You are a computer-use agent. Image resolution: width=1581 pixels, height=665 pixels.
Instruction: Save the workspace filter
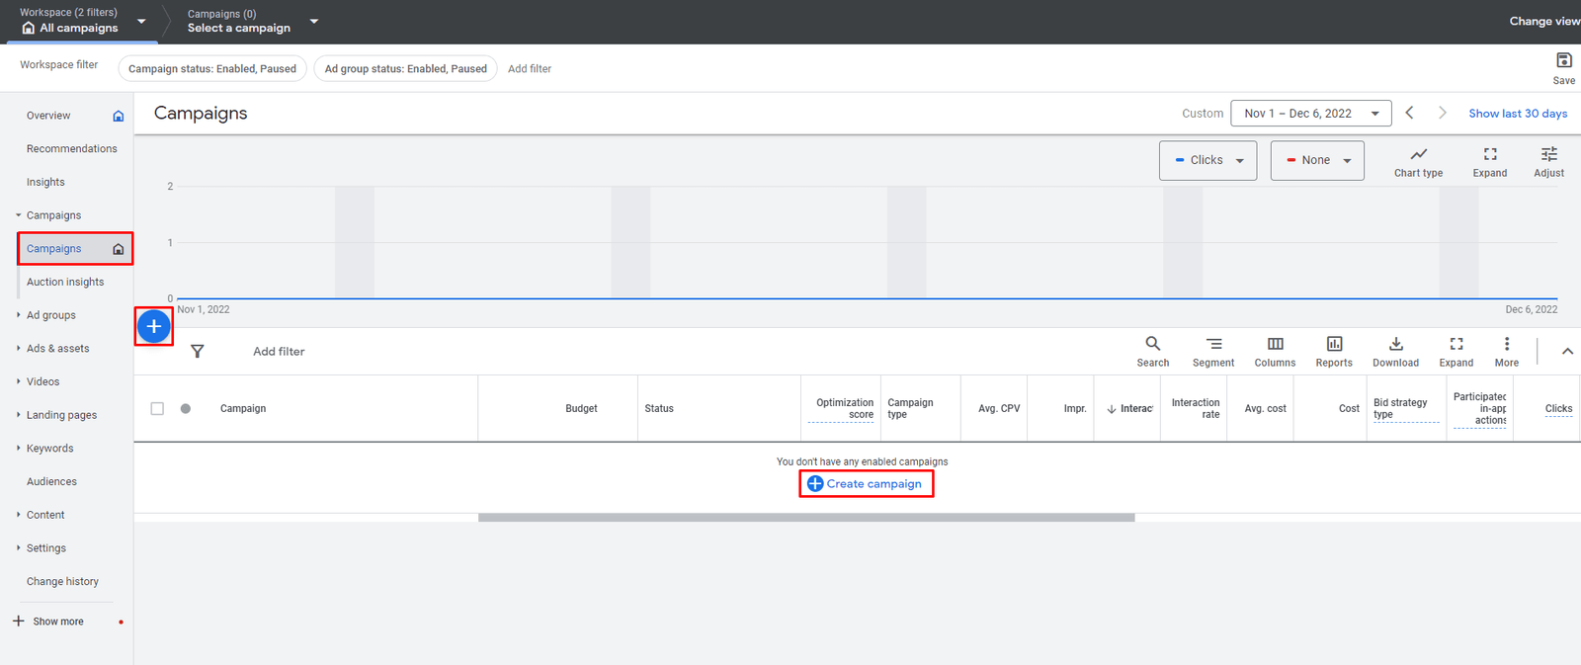click(1564, 68)
